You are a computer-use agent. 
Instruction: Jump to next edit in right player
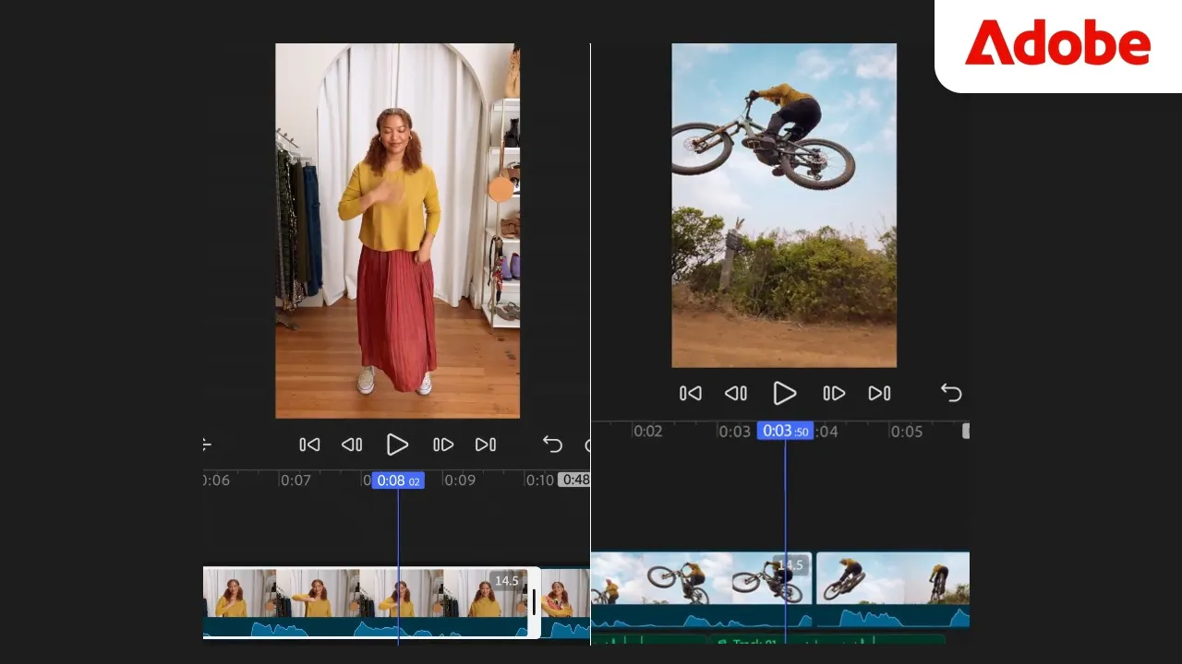pyautogui.click(x=879, y=394)
